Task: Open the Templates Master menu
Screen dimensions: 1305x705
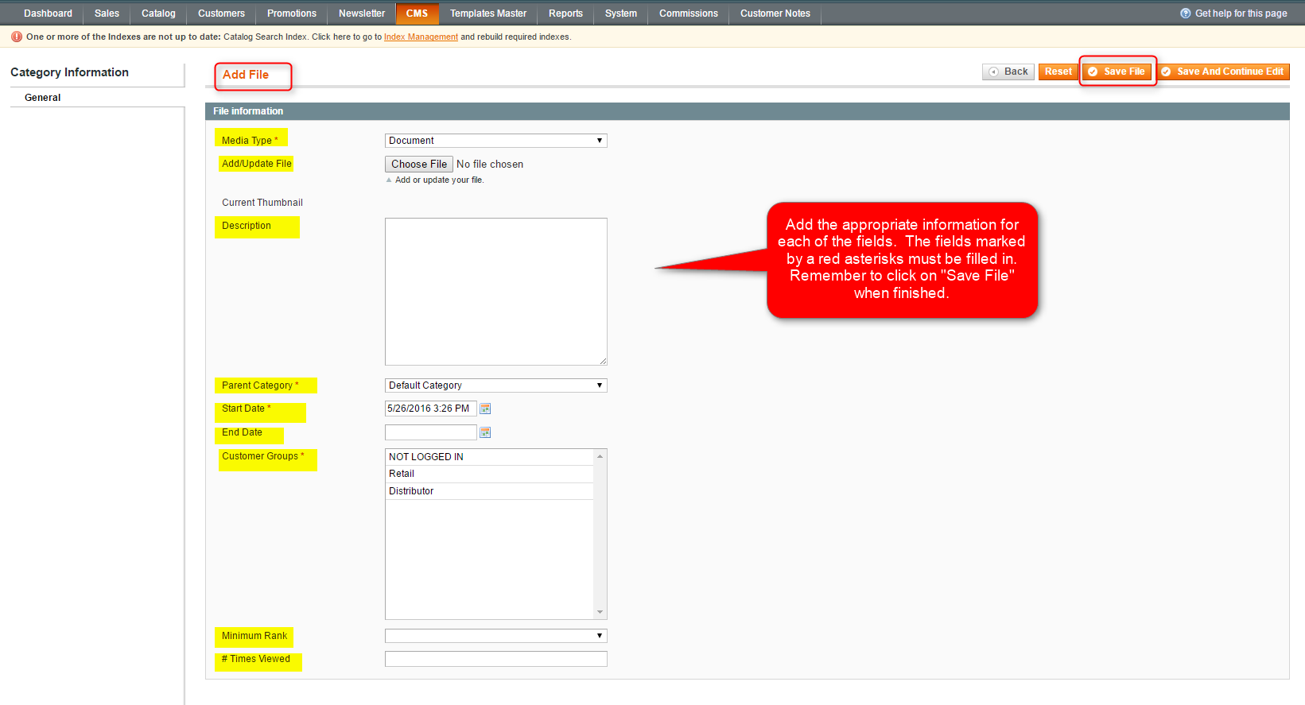Action: pyautogui.click(x=487, y=14)
